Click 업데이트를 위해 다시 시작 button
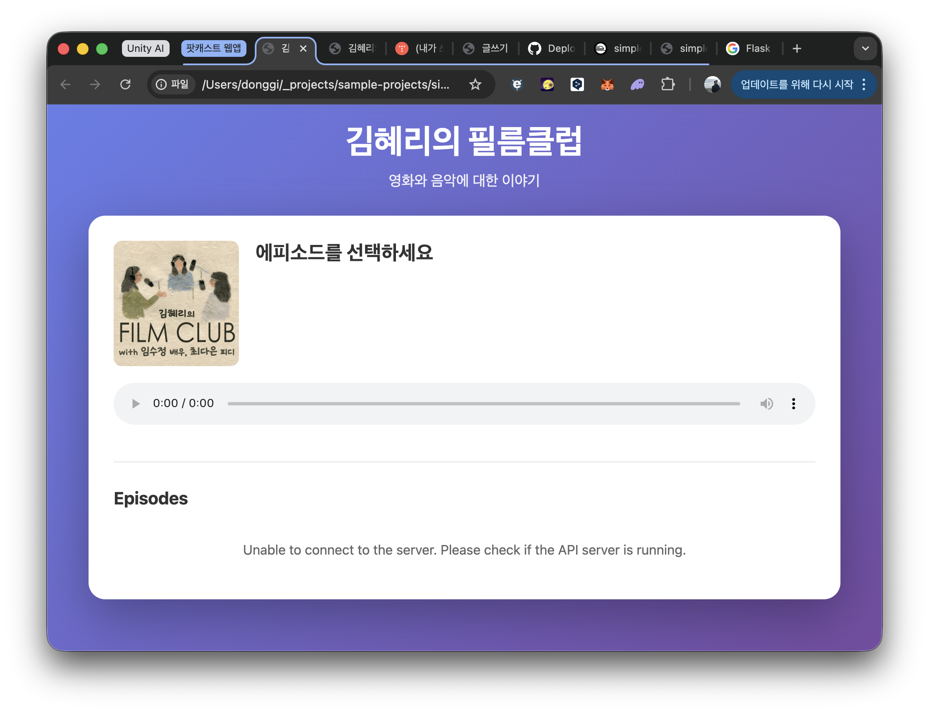 (x=796, y=84)
